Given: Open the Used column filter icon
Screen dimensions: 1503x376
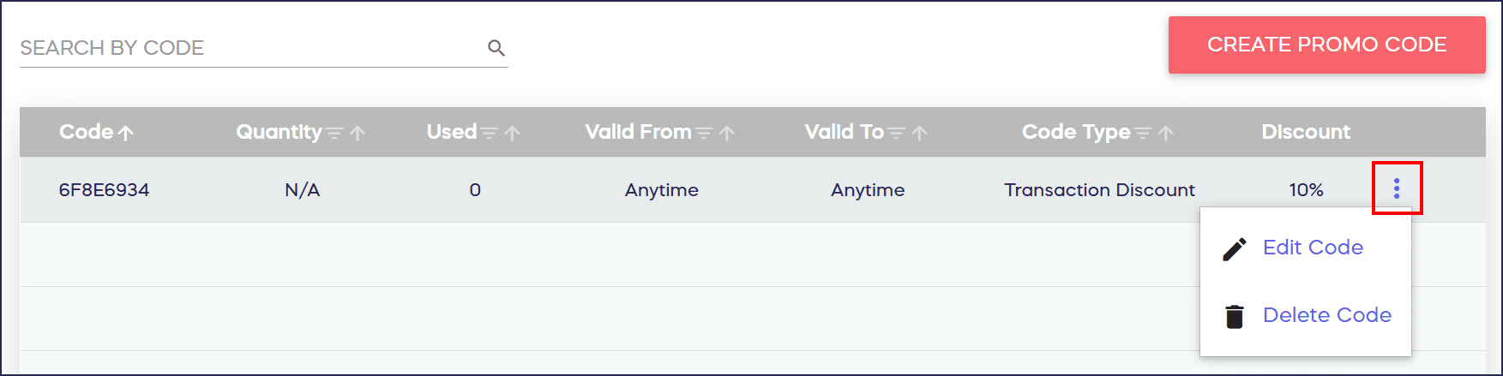Looking at the screenshot, I should [489, 134].
